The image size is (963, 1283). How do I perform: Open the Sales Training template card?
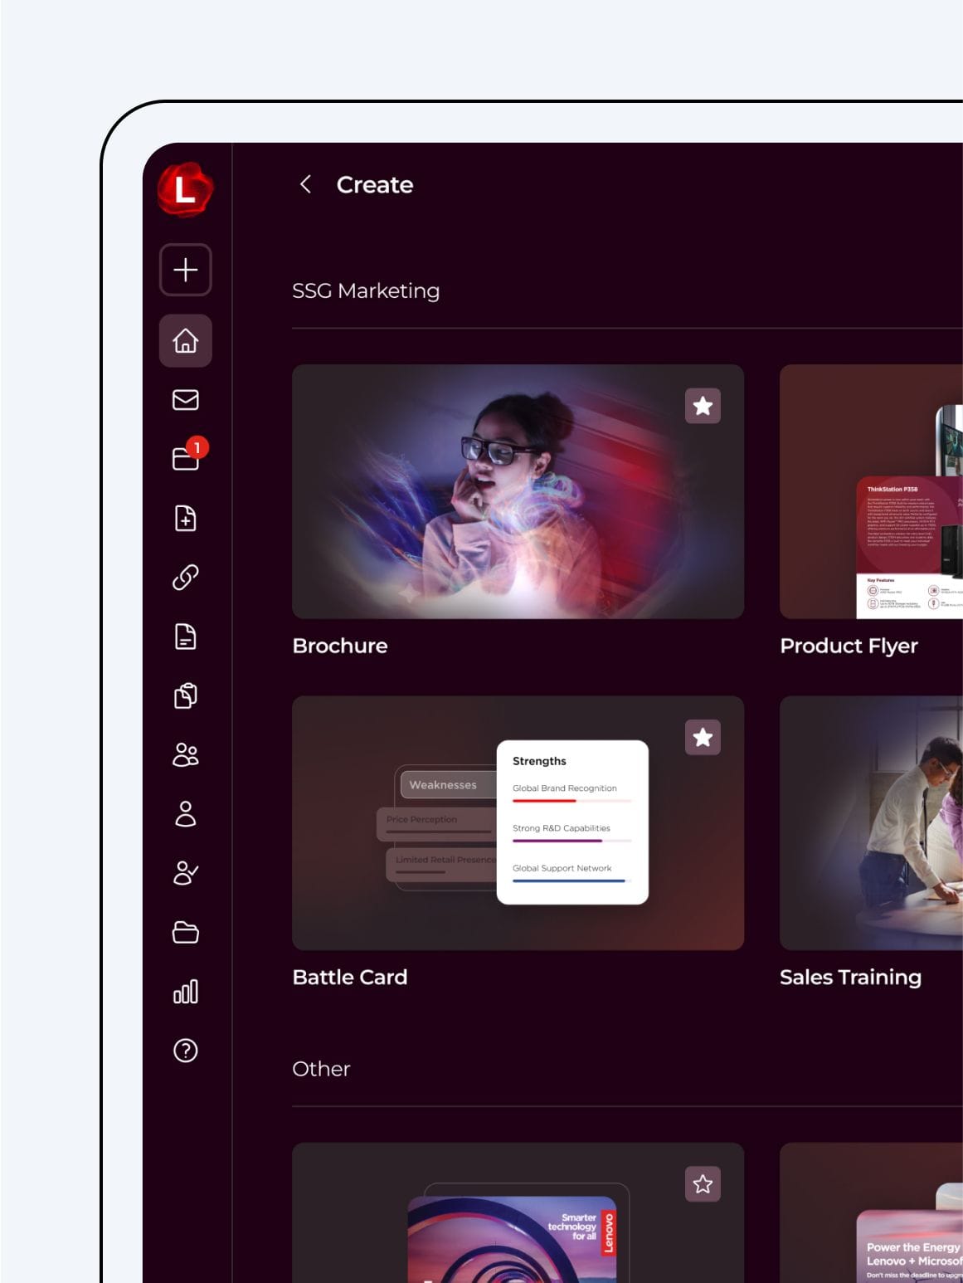[x=871, y=823]
